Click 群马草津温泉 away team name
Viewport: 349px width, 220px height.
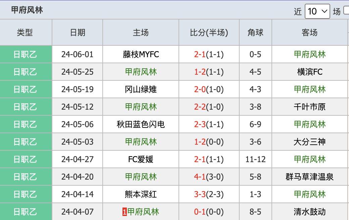[310, 177]
